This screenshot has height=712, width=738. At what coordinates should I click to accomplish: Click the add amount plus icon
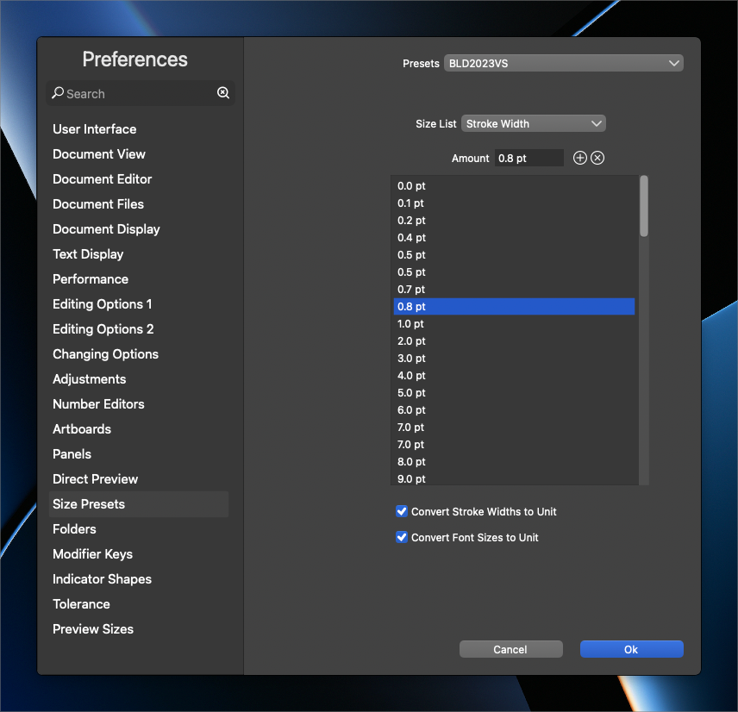(x=580, y=158)
